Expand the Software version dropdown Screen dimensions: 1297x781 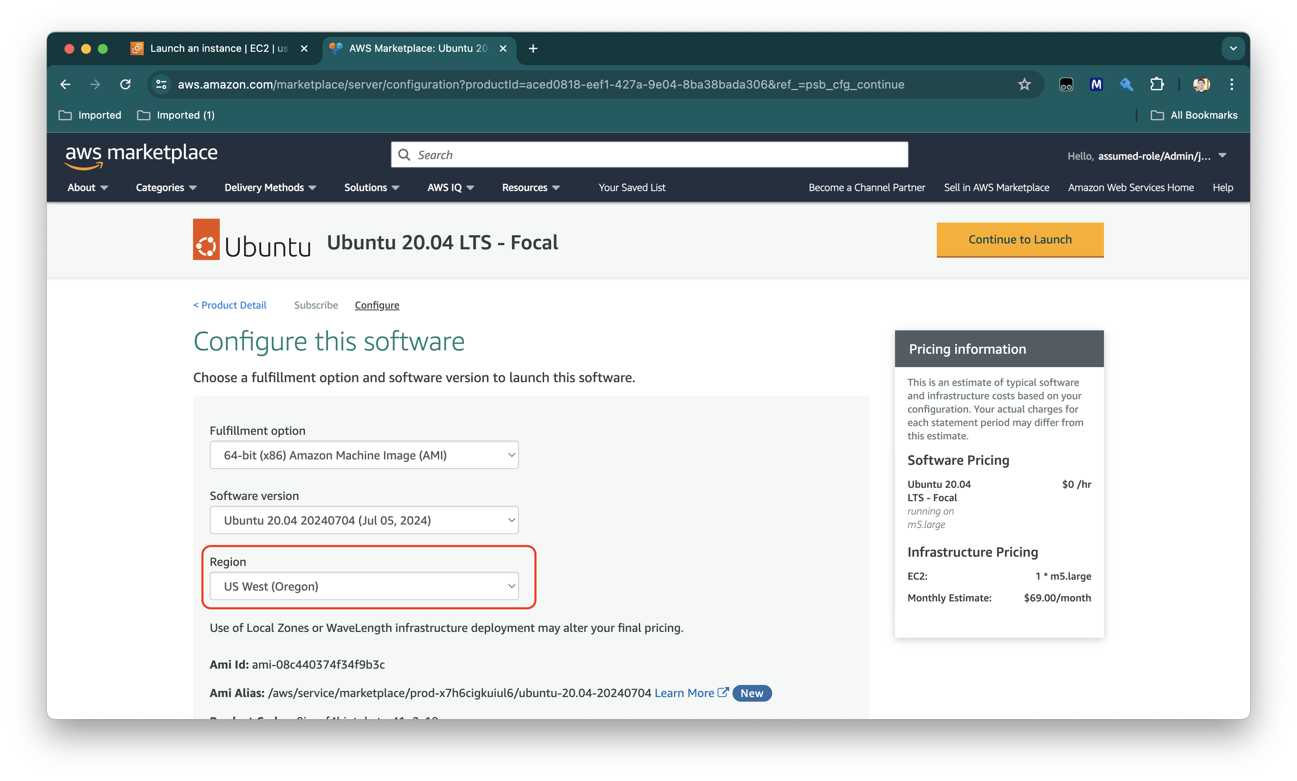click(364, 520)
